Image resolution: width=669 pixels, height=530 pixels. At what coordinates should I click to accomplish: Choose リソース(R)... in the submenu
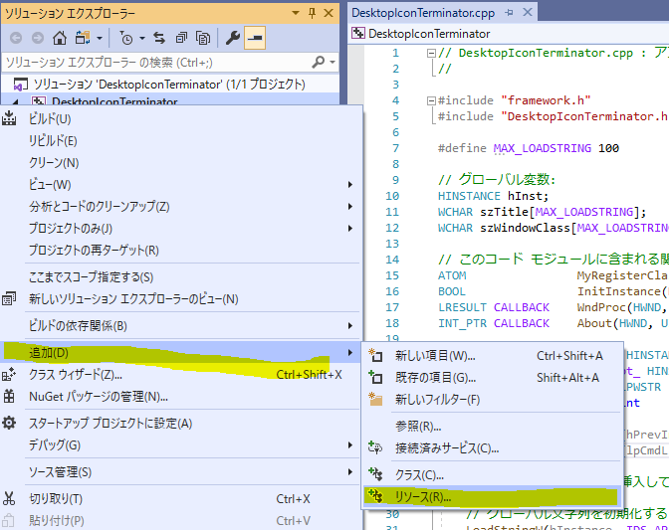pos(493,497)
